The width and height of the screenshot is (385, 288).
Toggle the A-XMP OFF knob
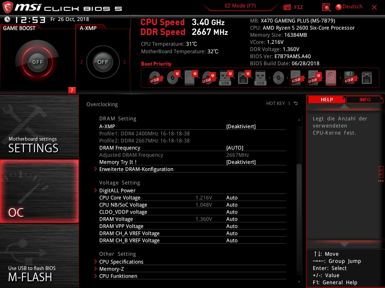tap(103, 62)
